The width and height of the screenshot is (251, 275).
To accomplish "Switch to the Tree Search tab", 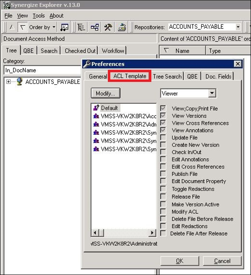I will [x=167, y=76].
